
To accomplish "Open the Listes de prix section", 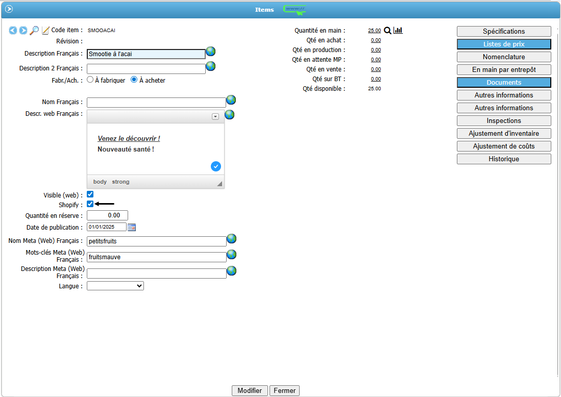I will coord(504,44).
